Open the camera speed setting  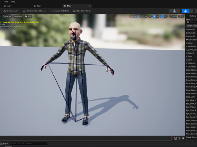181,16
